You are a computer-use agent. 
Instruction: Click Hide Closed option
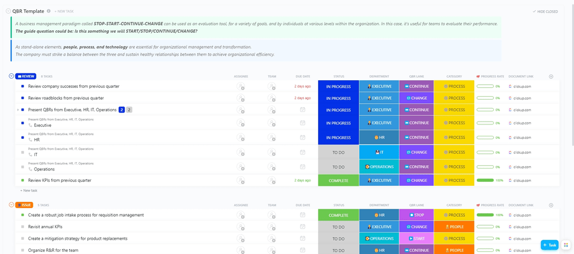(545, 11)
